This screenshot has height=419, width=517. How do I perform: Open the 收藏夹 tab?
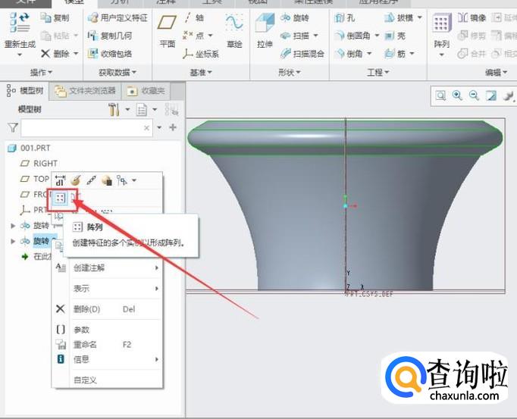(147, 91)
